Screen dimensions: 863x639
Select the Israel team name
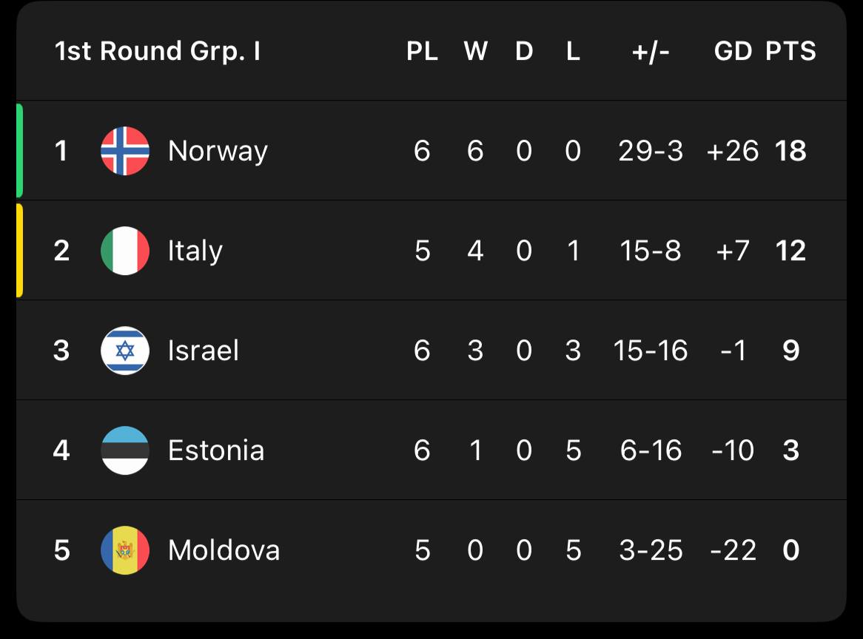click(x=204, y=351)
